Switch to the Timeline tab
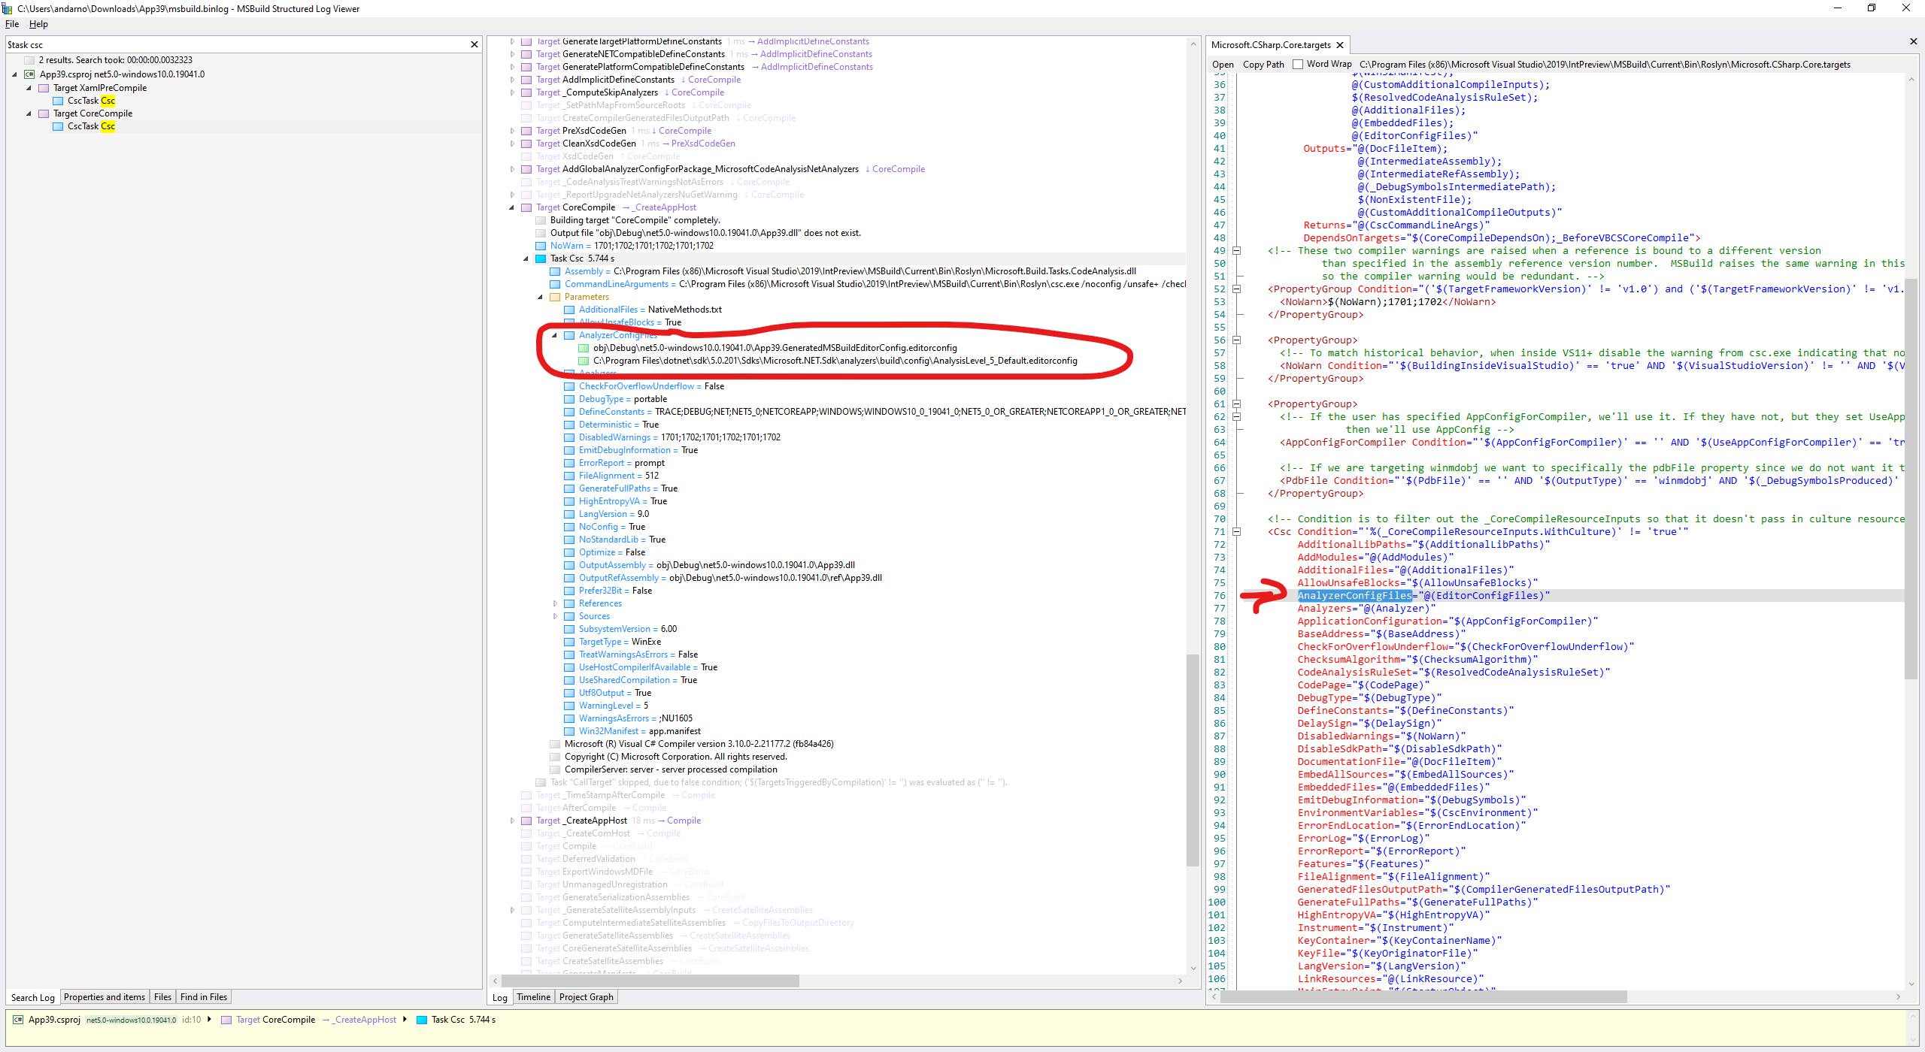 (533, 997)
